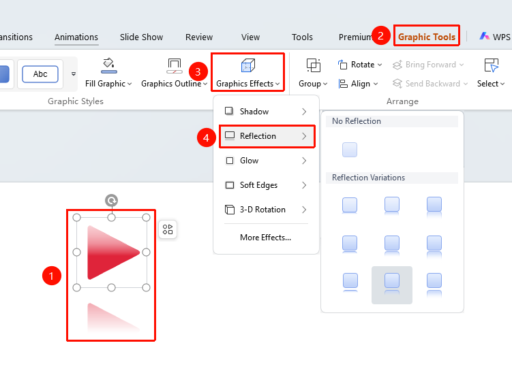Open the shape quick tools floating icon
The width and height of the screenshot is (512, 388).
(x=168, y=229)
